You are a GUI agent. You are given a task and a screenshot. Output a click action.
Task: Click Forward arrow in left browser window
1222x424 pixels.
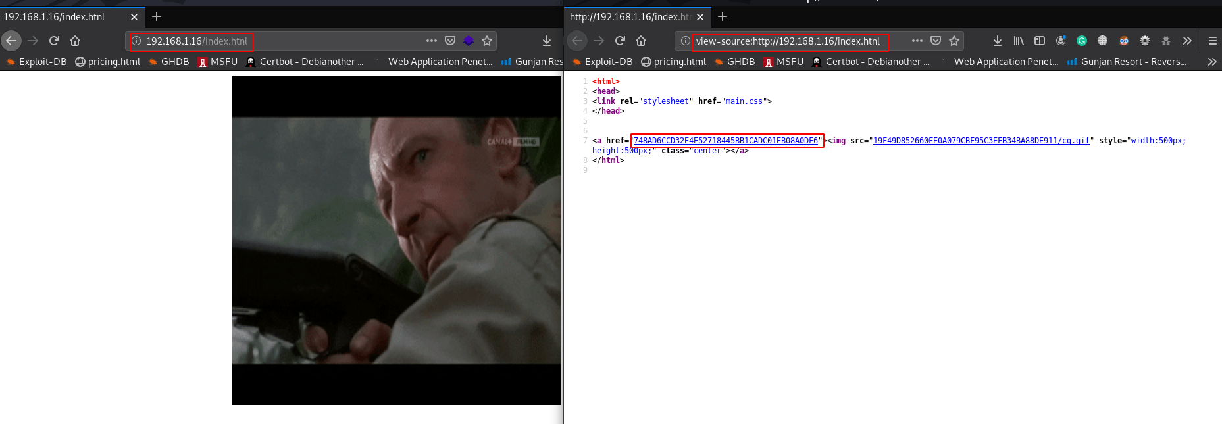point(33,41)
